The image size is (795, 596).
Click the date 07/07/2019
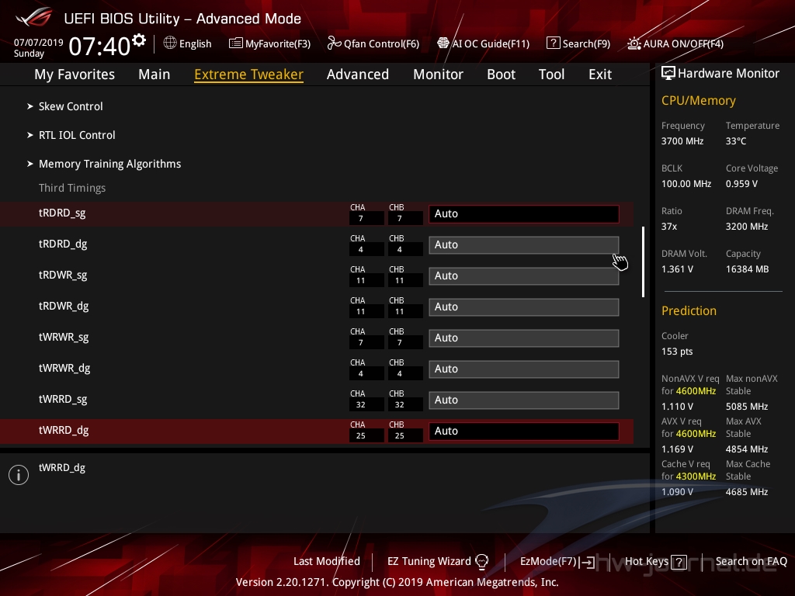(39, 43)
